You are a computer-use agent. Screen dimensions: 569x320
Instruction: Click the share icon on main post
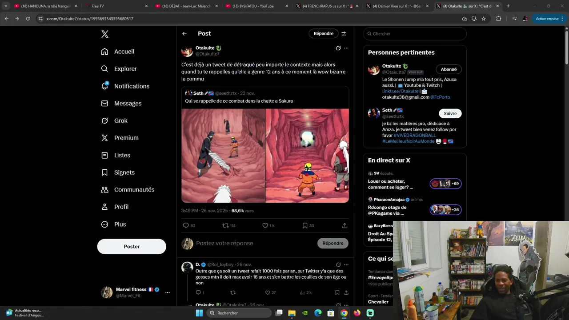pos(345,226)
